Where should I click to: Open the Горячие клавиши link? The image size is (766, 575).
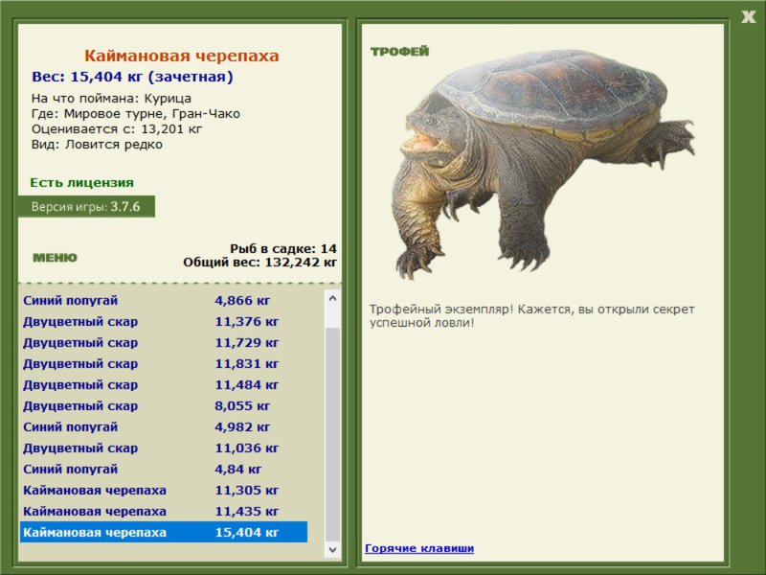419,548
